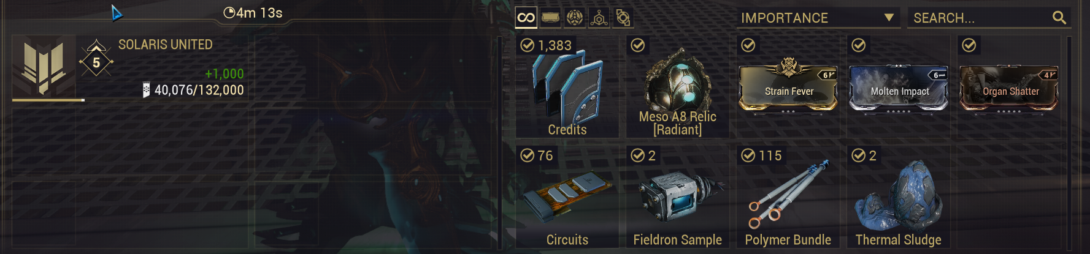This screenshot has width=1090, height=254.
Task: Click the IMPORTANCE dropdown arrow
Action: pyautogui.click(x=889, y=18)
